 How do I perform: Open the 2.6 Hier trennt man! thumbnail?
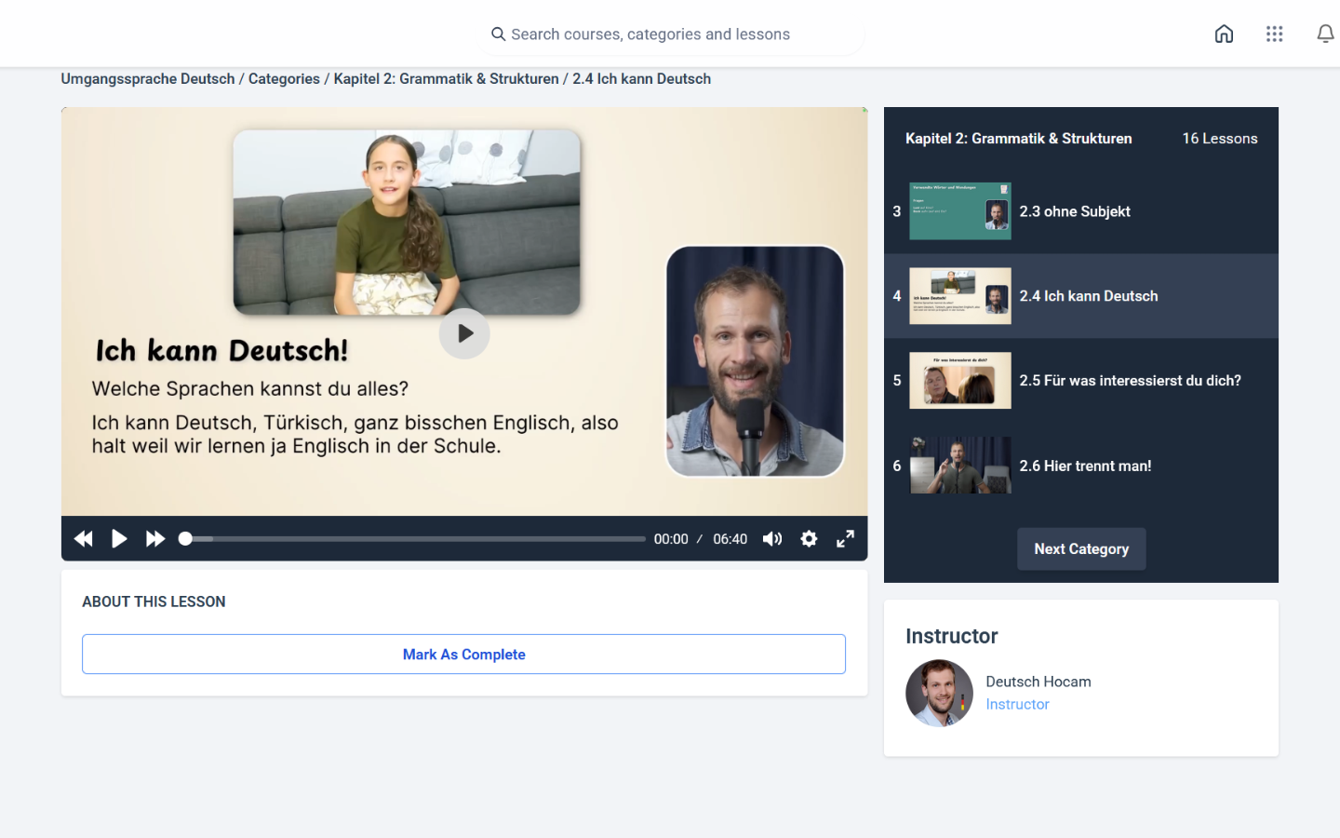[x=959, y=466]
